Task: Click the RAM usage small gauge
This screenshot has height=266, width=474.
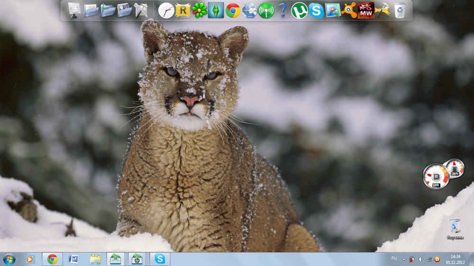Action: point(455,168)
